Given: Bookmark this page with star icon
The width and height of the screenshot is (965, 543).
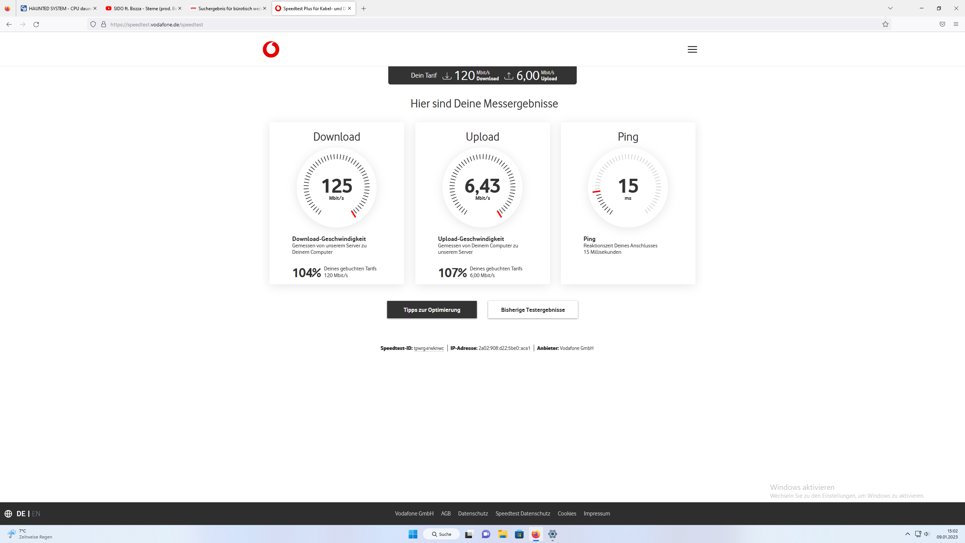Looking at the screenshot, I should point(885,25).
